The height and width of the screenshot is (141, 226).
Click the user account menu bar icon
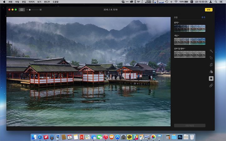(211, 2)
